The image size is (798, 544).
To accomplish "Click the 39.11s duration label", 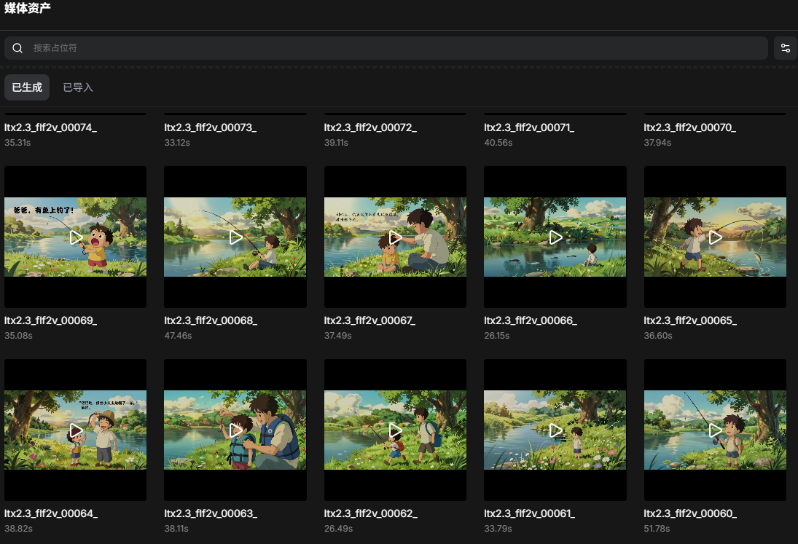I will 337,143.
